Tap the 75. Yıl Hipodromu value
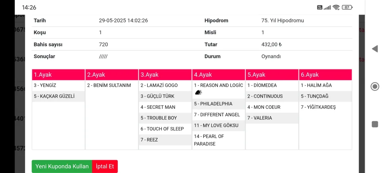Image resolution: width=385 pixels, height=173 pixels. tap(282, 21)
